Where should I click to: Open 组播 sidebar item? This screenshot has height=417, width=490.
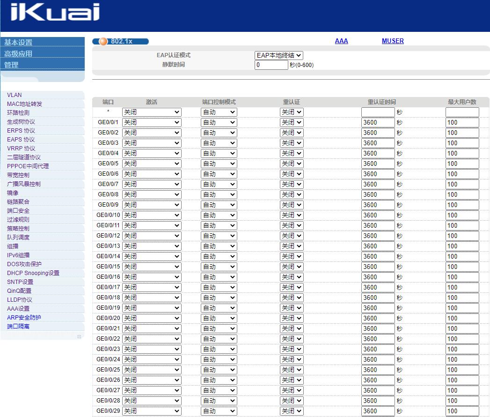click(x=13, y=246)
